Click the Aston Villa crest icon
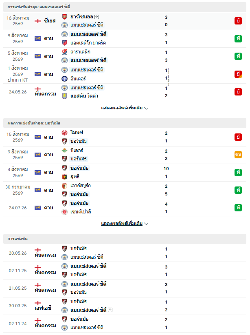This screenshot has width=250, height=335. click(x=64, y=96)
